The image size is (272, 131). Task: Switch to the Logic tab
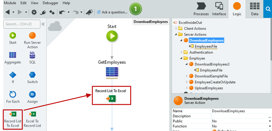tap(237, 9)
